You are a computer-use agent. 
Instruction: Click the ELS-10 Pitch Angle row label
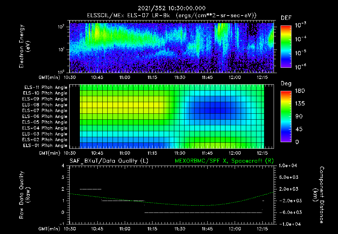(45, 93)
